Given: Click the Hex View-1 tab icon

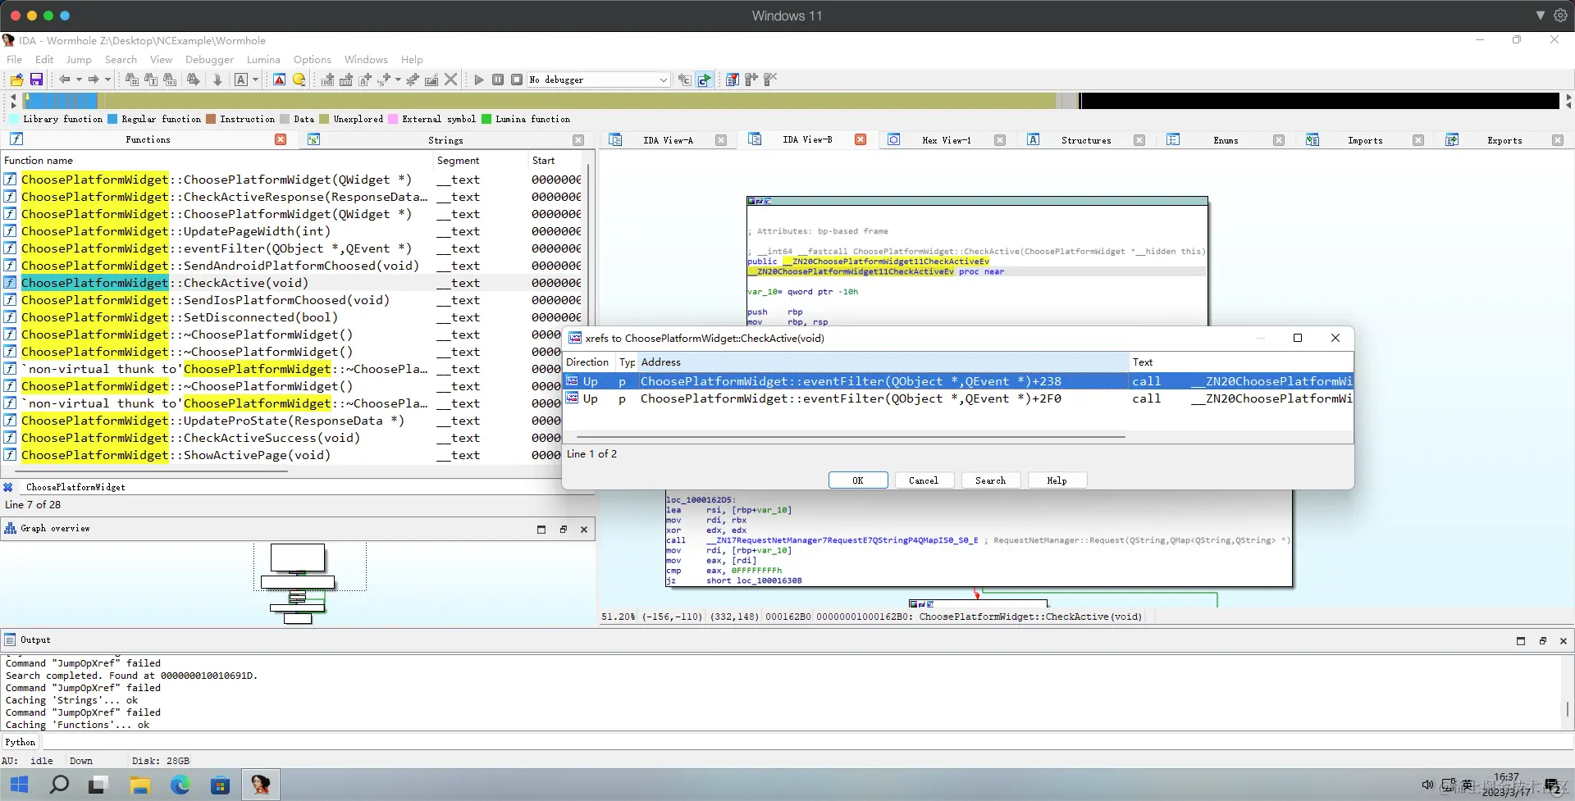Looking at the screenshot, I should (x=894, y=140).
